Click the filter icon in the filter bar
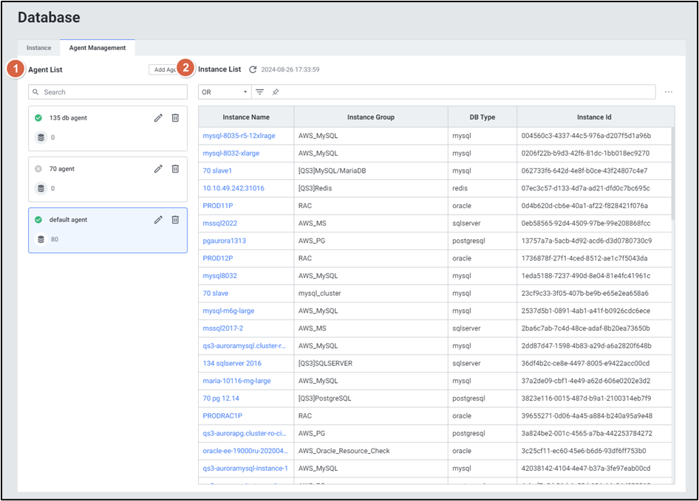This screenshot has width=699, height=501. (259, 92)
